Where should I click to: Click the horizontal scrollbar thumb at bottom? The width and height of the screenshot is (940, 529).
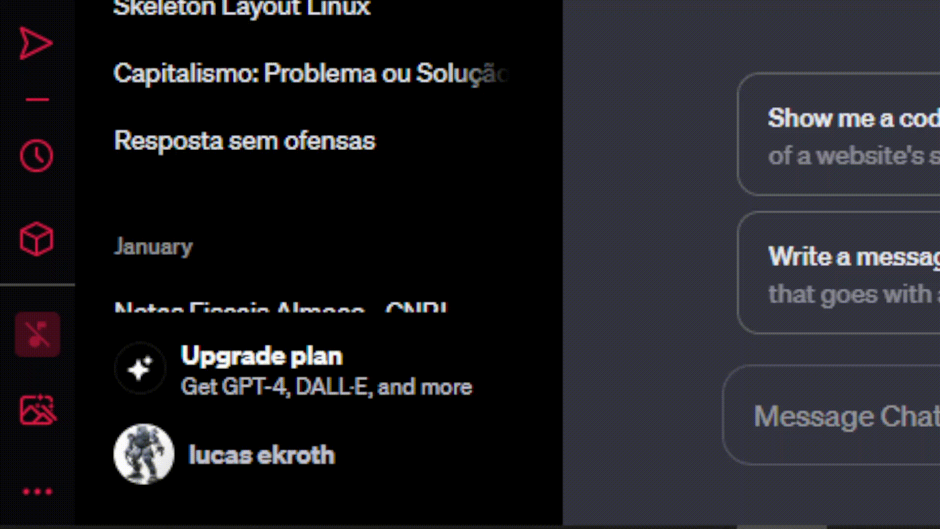[782, 527]
